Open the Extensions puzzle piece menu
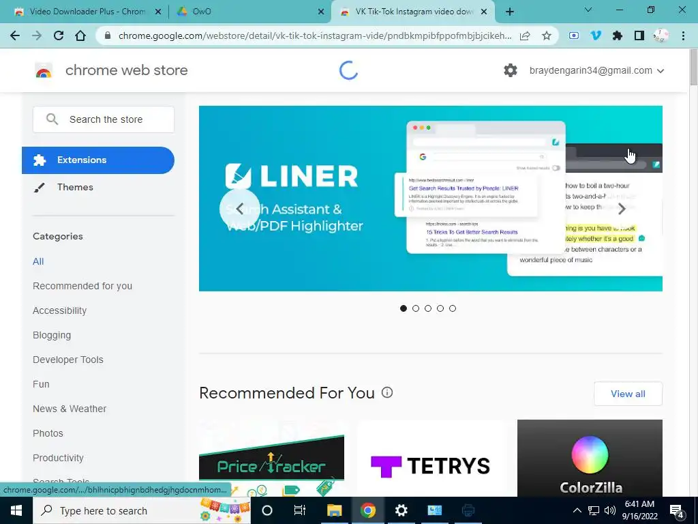The image size is (698, 524). [x=618, y=35]
